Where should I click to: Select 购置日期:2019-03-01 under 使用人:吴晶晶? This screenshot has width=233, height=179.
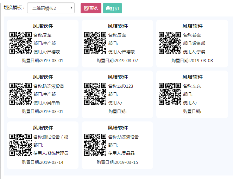(43, 111)
